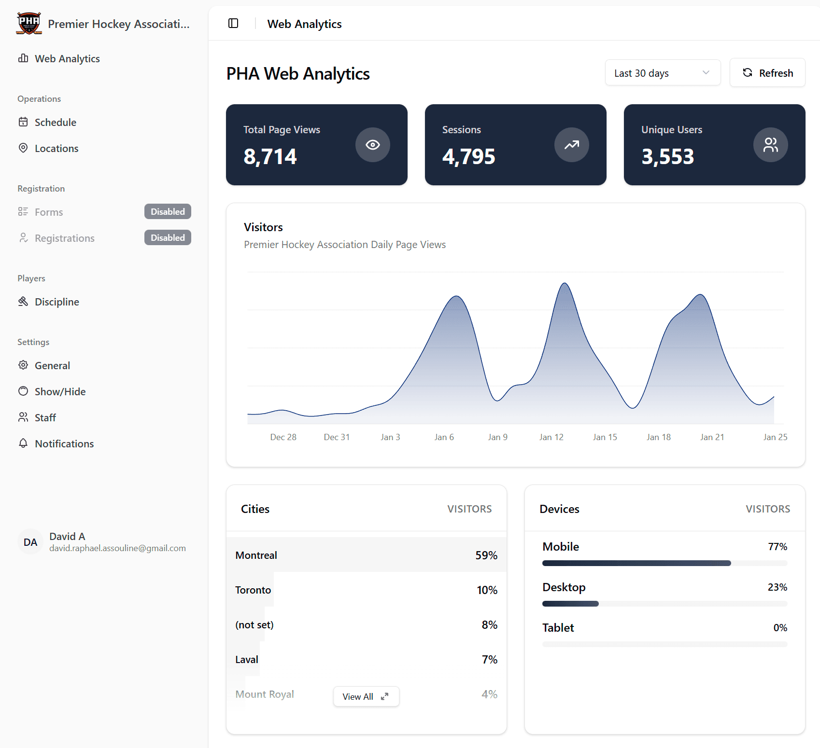Click the Discipline whistle icon
Screen dimensions: 820x748
tap(24, 301)
